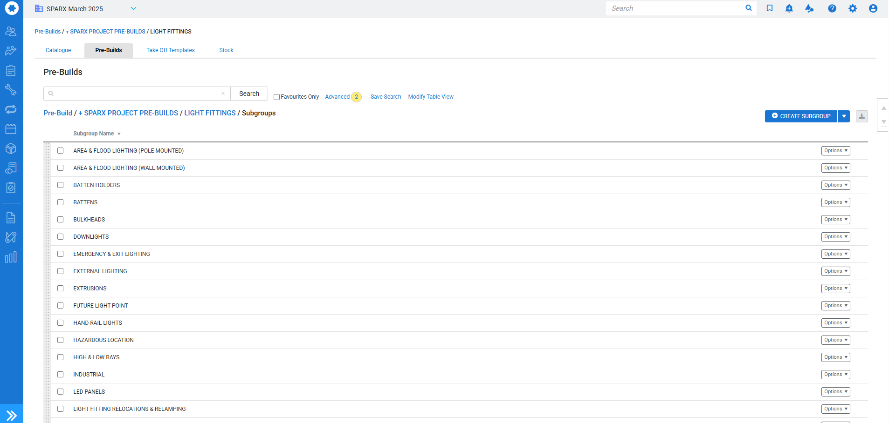Screen dimensions: 889x423
Task: Tick the BATTENS row checkbox
Action: coord(61,202)
